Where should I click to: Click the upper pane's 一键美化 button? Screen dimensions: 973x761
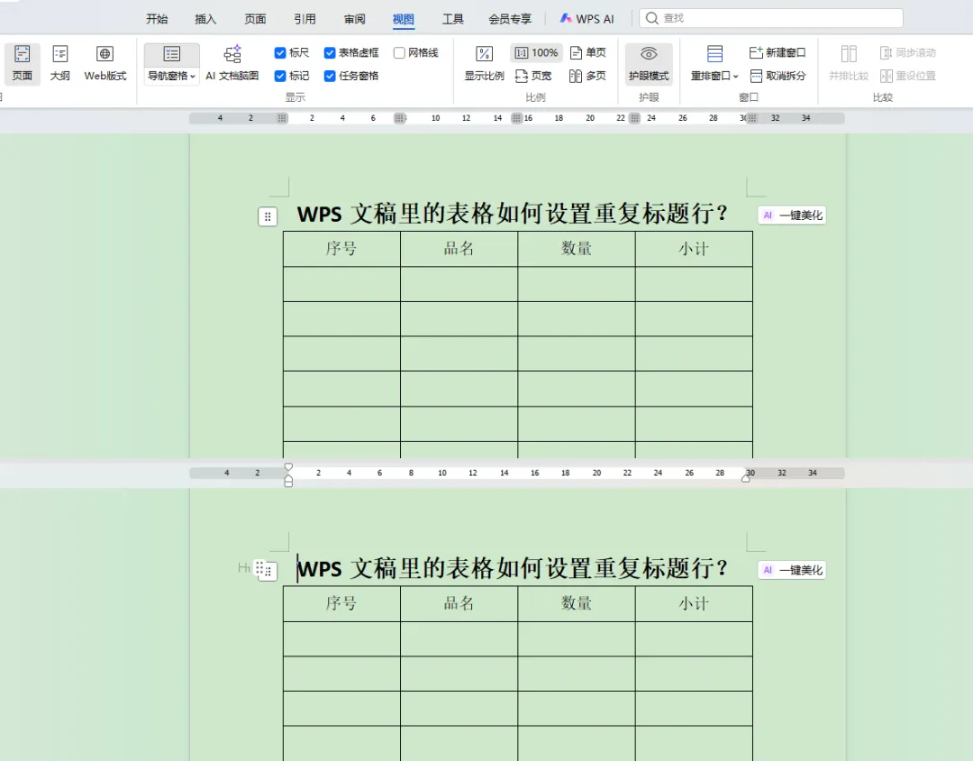click(x=792, y=215)
